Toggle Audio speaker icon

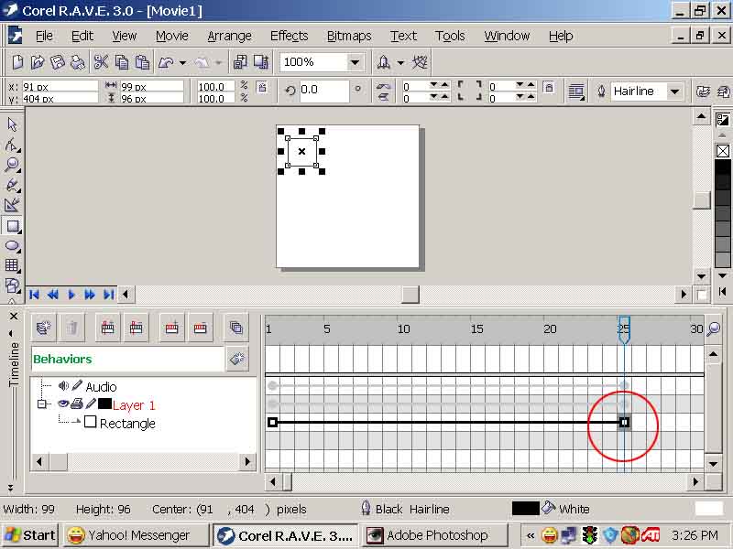63,385
